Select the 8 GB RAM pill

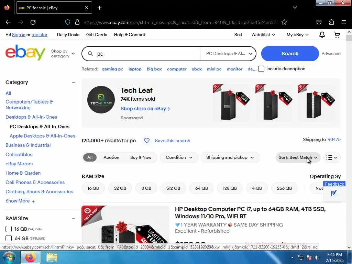pyautogui.click(x=146, y=188)
